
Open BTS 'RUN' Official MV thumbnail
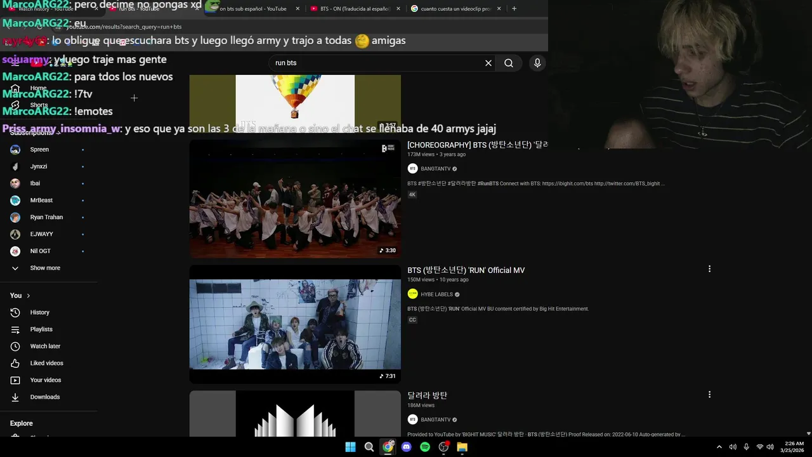point(295,324)
